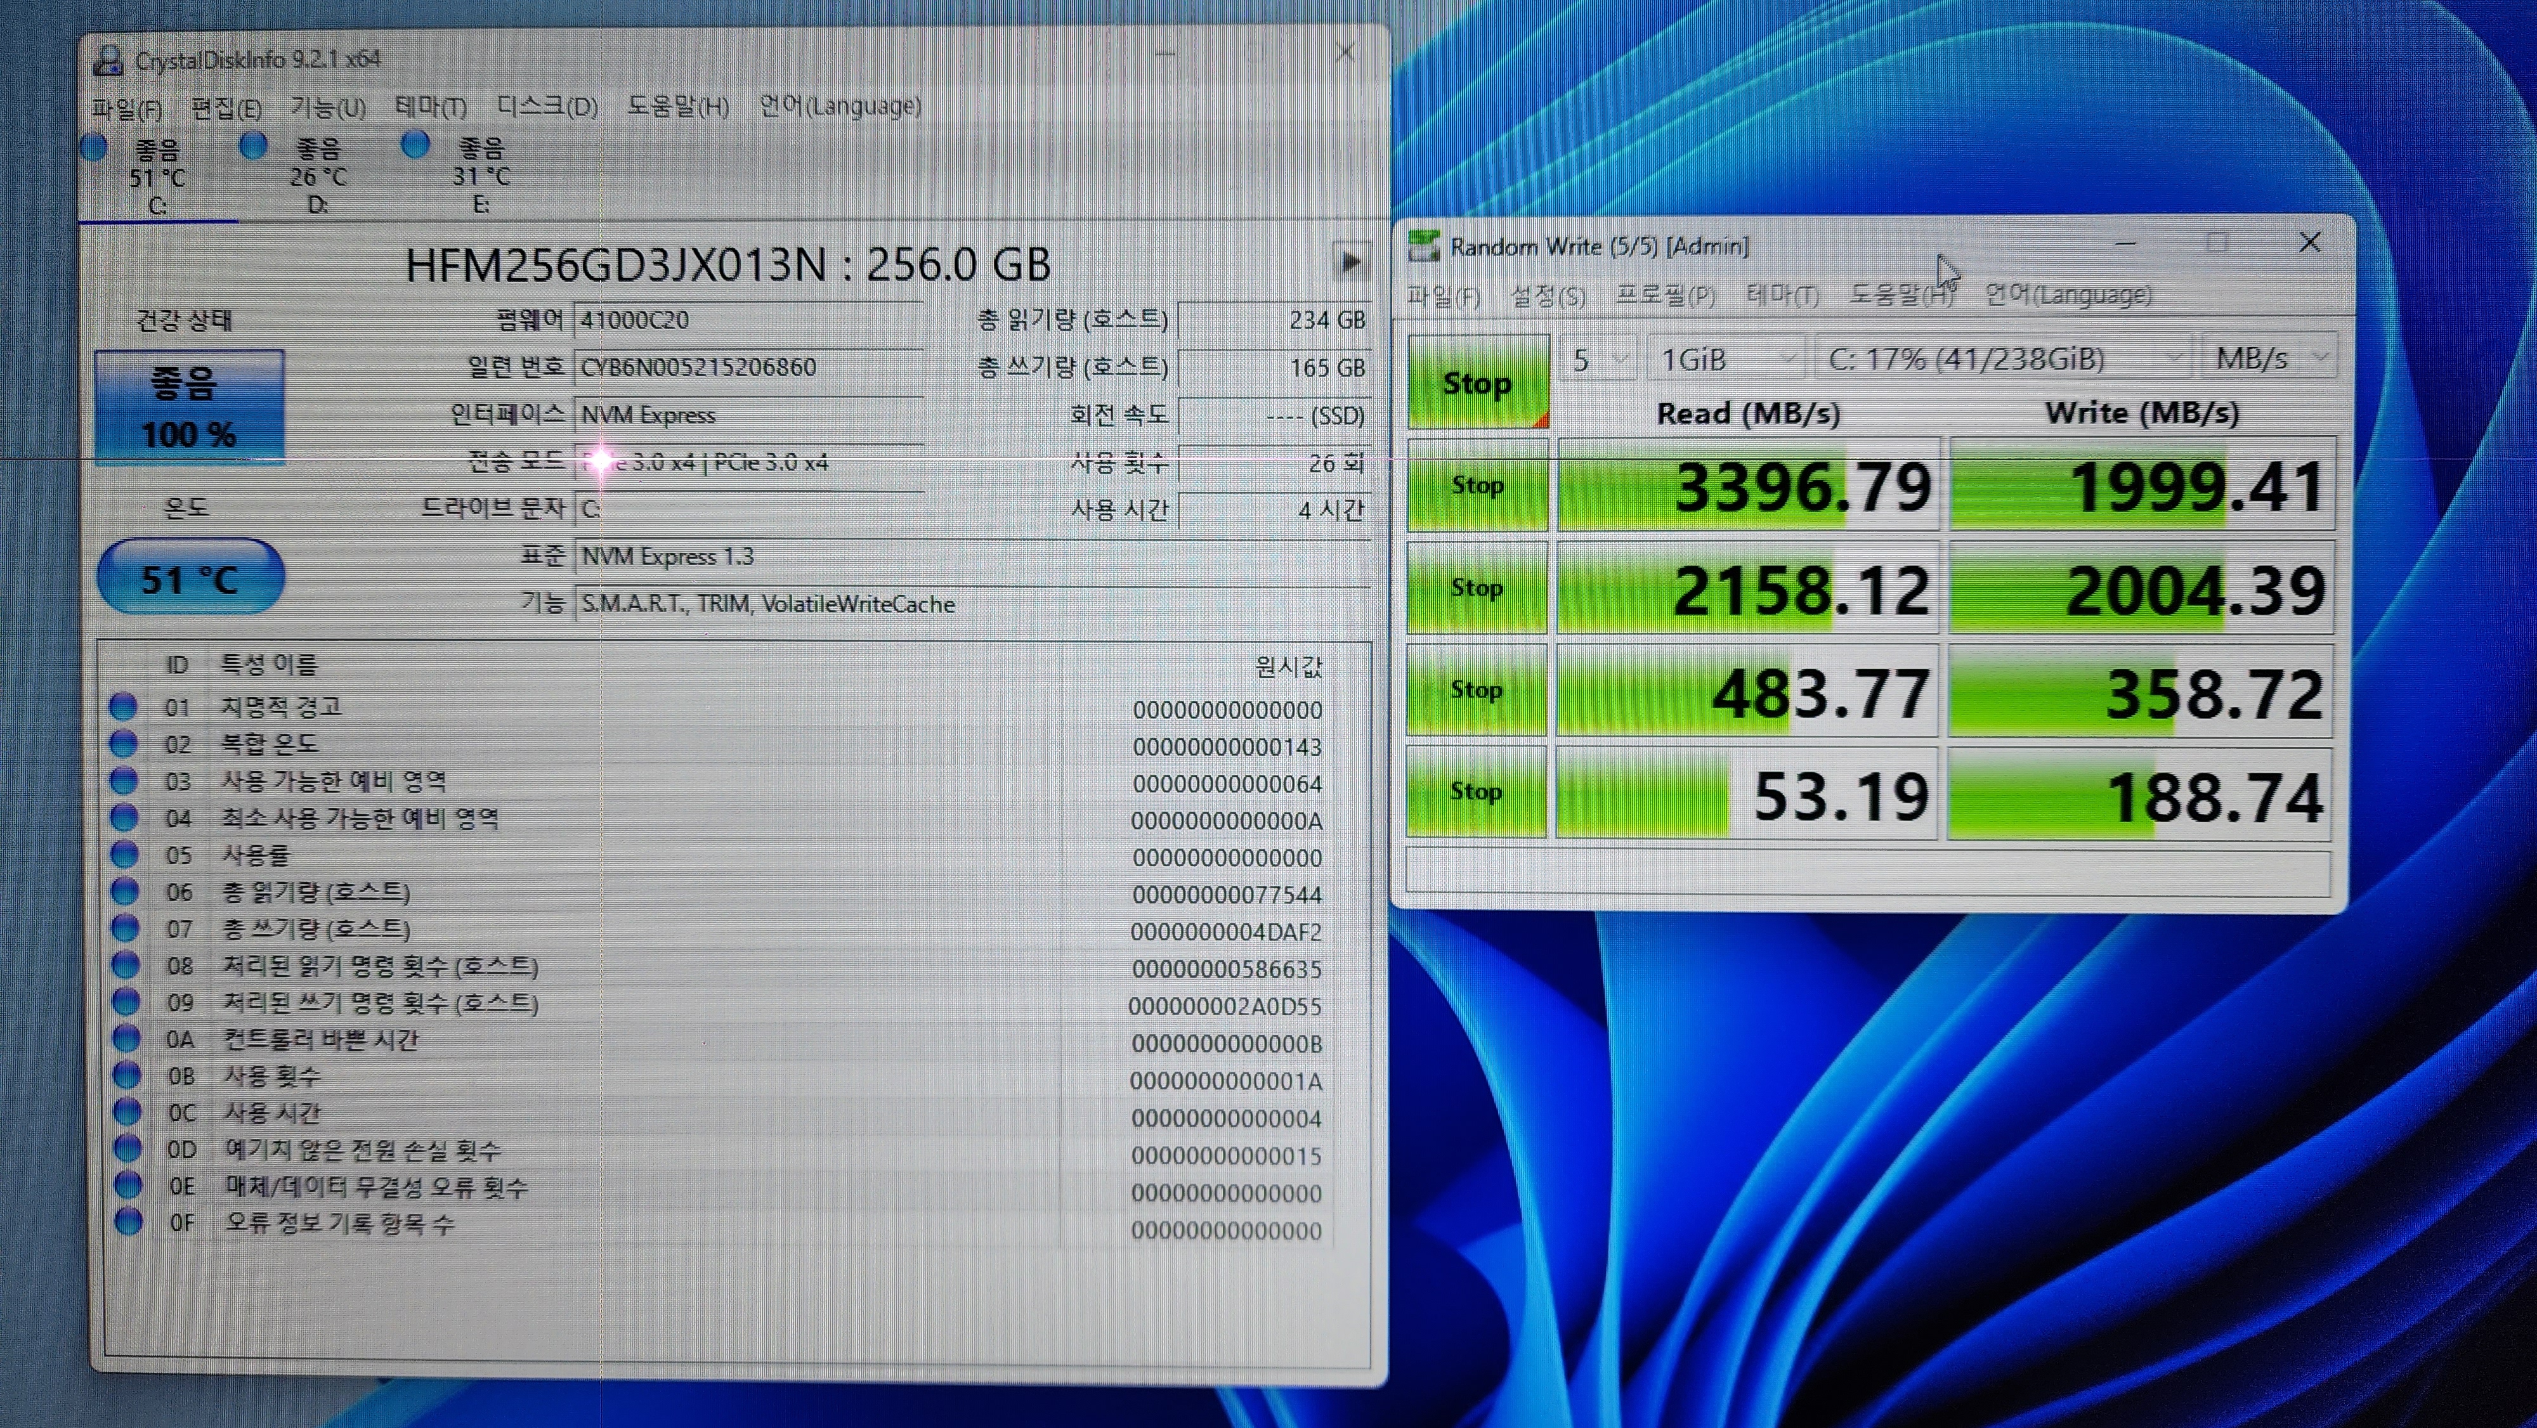
Task: Open the test size dropdown showing 1GiB
Action: pyautogui.click(x=1725, y=360)
